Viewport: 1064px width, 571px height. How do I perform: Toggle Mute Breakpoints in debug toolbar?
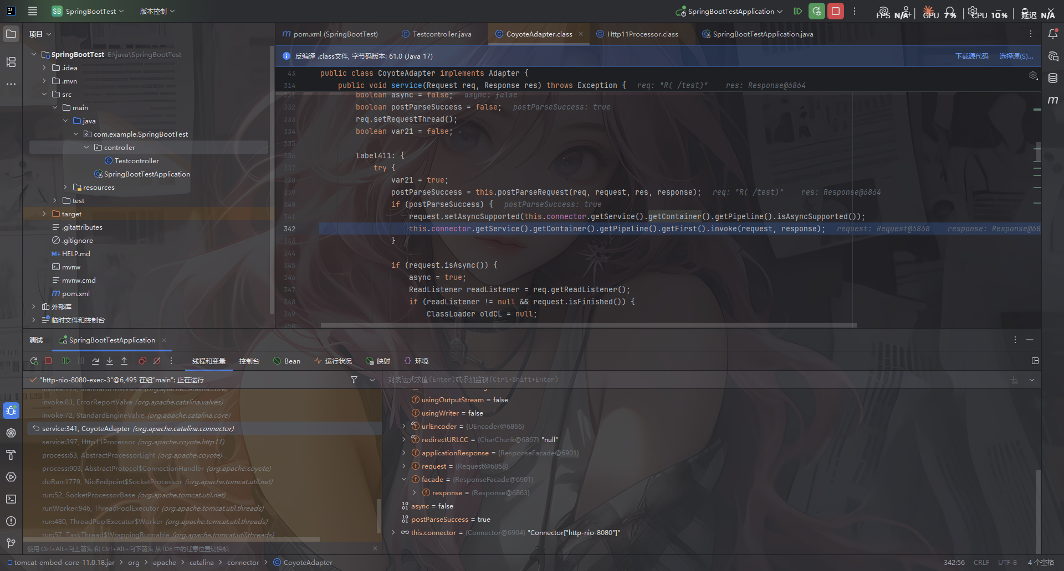pos(157,361)
